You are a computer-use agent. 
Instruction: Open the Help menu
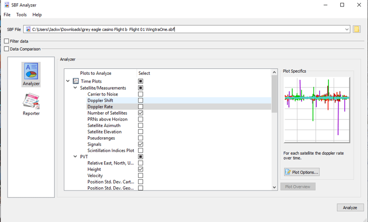pos(37,15)
